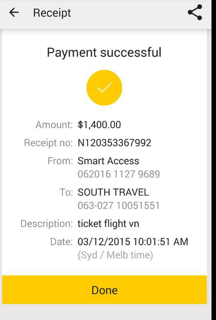216x320 pixels.
Task: Tap the Syd / Melb time note
Action: (x=115, y=255)
